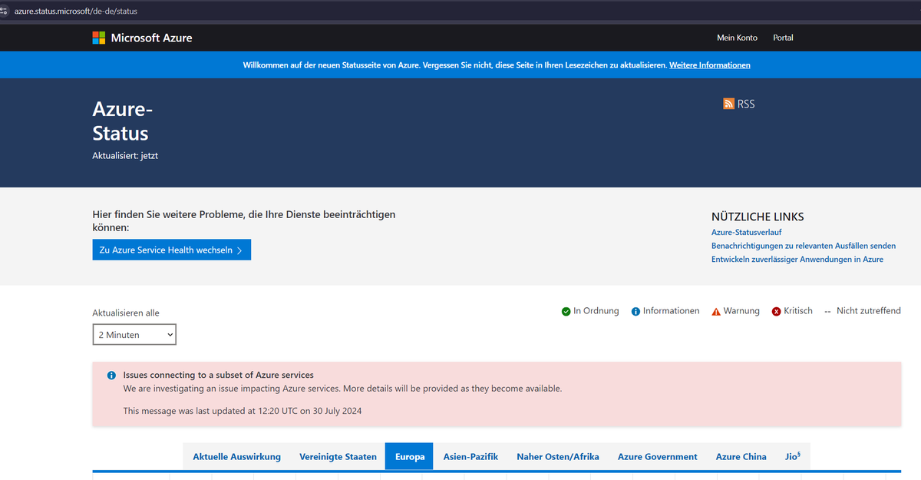Follow the Weitere Informationen link
The image size is (921, 480).
point(710,65)
